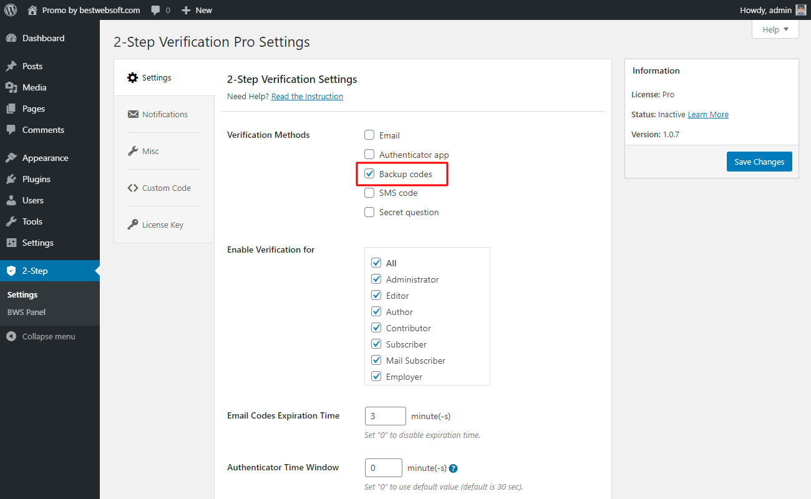Image resolution: width=811 pixels, height=499 pixels.
Task: Click the Pages icon in sidebar
Action: [x=11, y=109]
